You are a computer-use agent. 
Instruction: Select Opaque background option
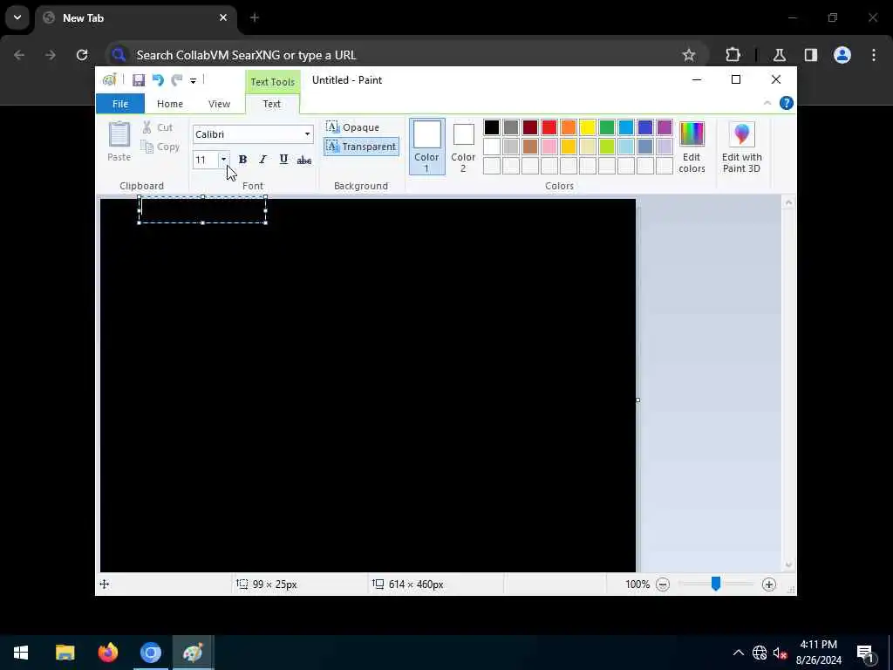(x=353, y=127)
